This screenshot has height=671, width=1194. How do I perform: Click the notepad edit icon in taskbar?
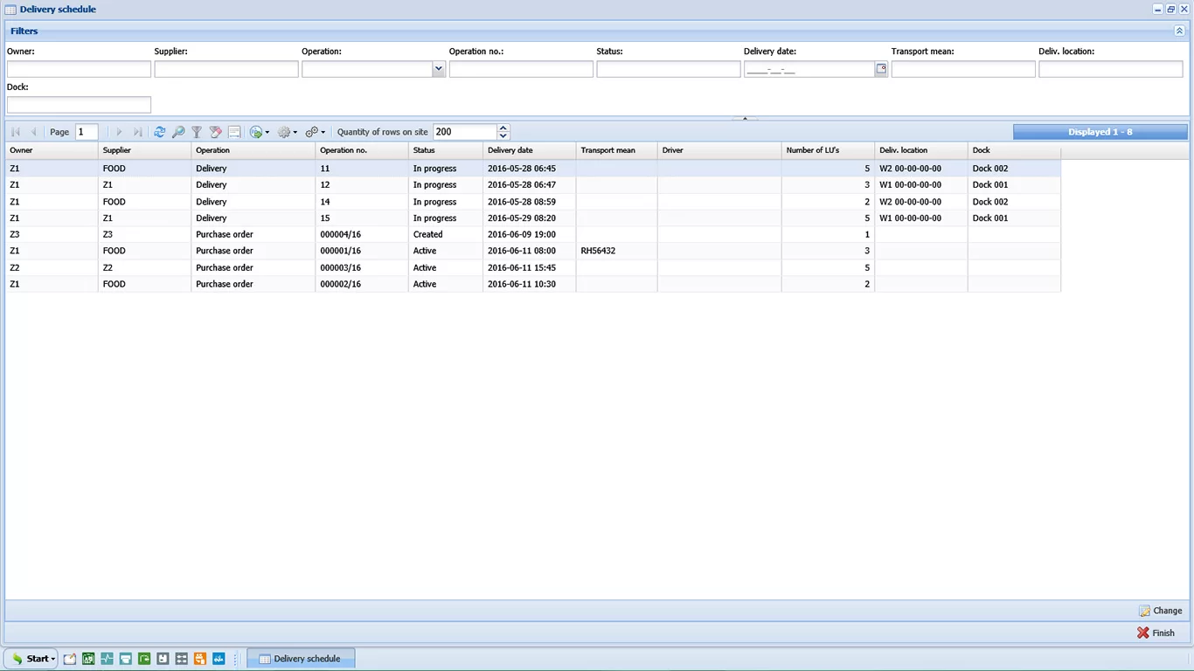[70, 659]
